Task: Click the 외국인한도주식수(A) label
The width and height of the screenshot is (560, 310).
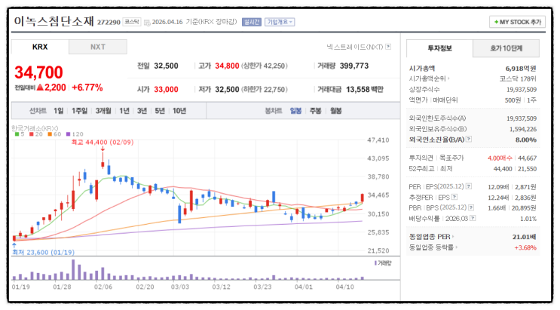Action: [x=437, y=118]
